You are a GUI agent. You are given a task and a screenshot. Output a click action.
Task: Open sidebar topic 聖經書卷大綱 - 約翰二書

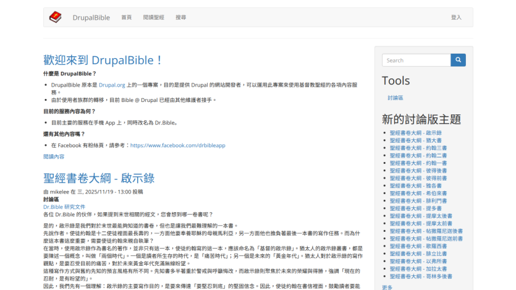pyautogui.click(x=418, y=155)
